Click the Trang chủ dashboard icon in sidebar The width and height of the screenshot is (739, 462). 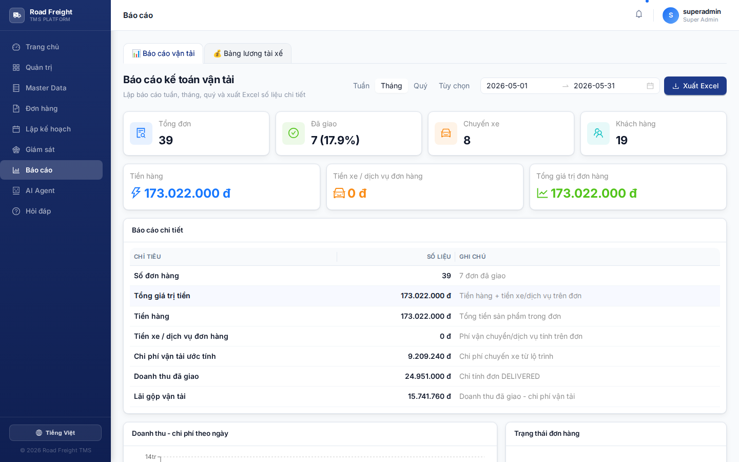16,47
